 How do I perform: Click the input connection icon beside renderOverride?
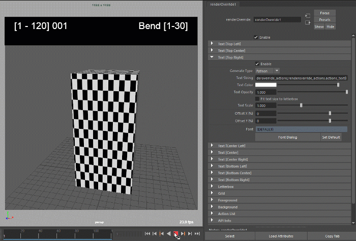click(307, 16)
